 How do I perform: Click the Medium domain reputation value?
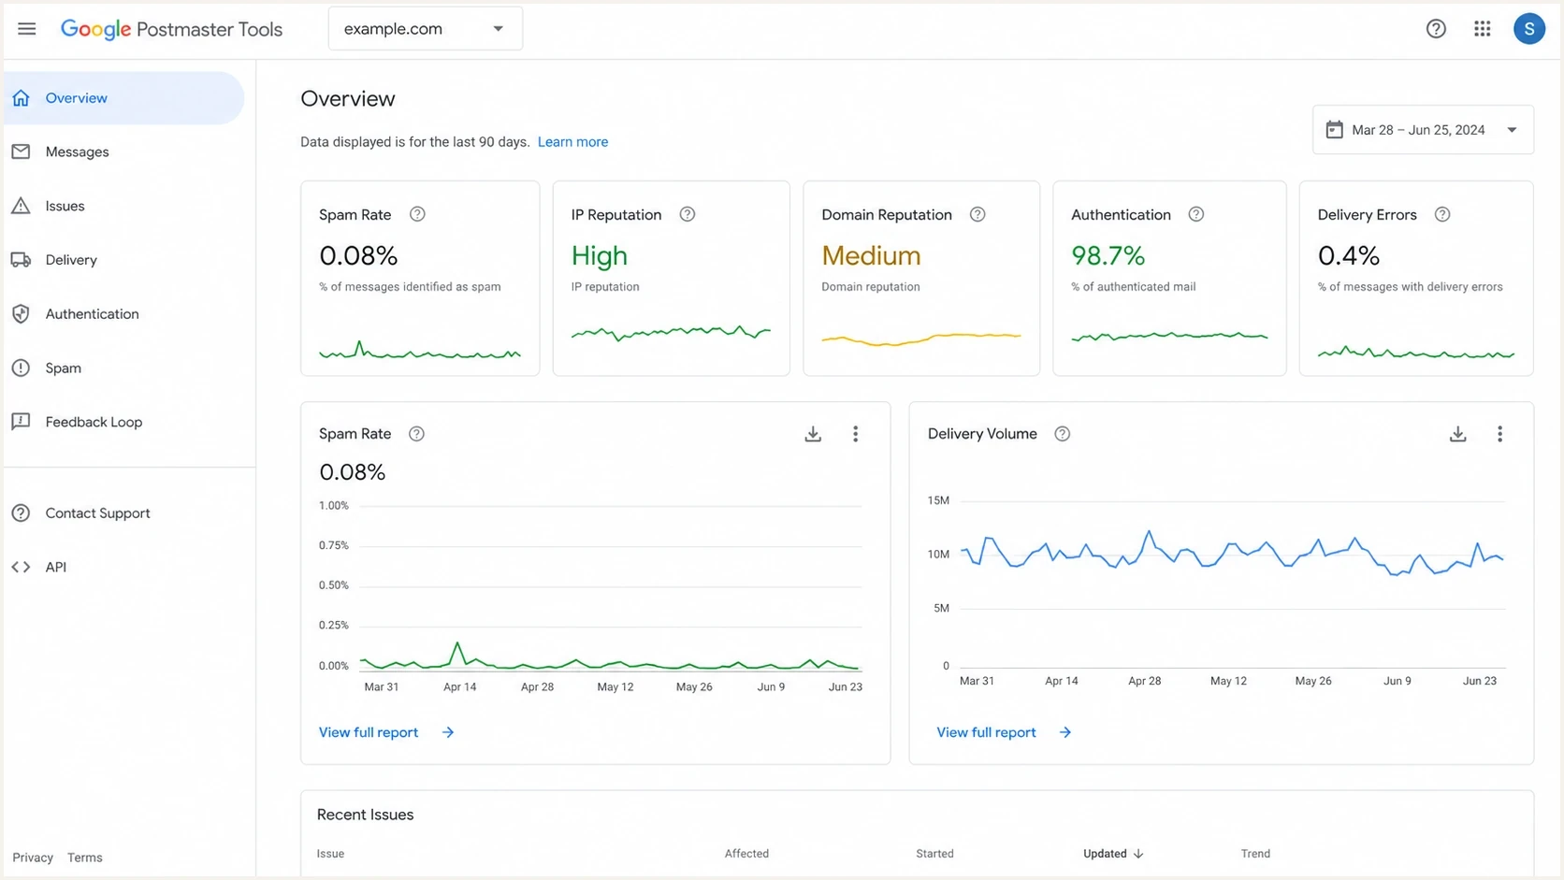871,255
